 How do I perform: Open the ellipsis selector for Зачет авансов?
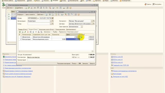pos(82,27)
